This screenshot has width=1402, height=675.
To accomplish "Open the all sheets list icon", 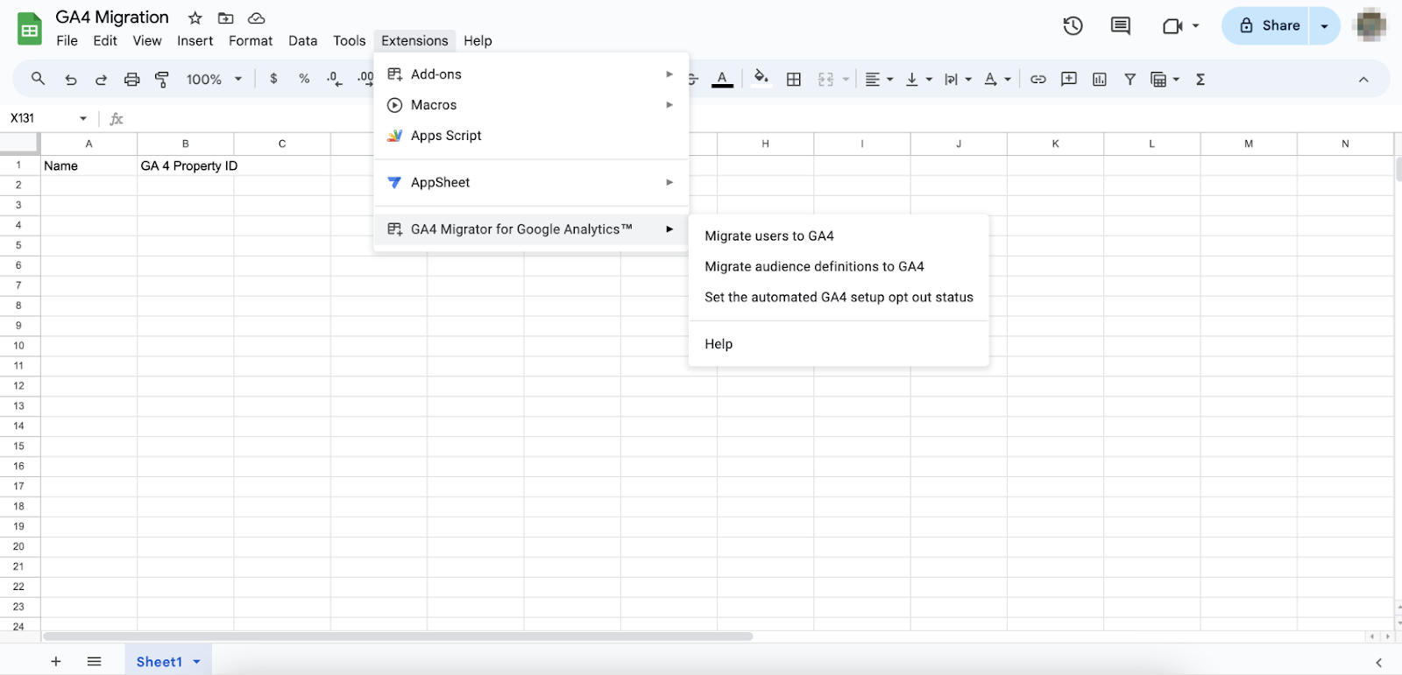I will coord(95,662).
